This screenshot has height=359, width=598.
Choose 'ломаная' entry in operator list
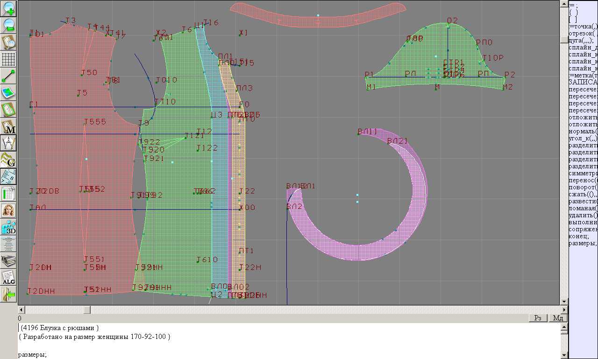pos(583,208)
